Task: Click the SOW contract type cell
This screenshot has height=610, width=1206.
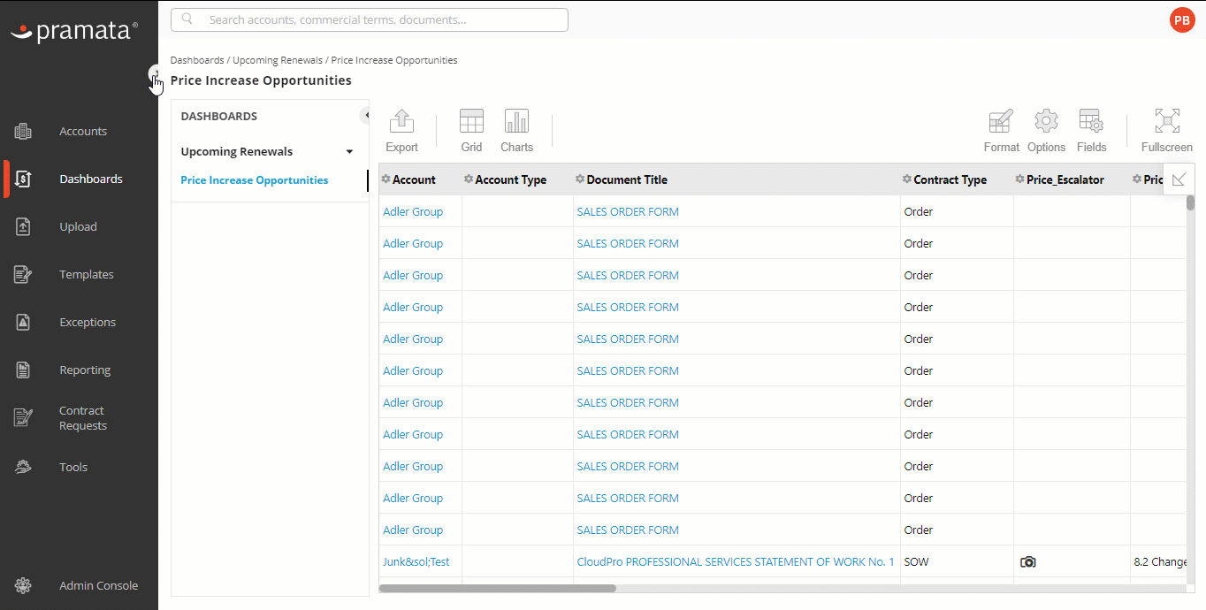Action: coord(916,562)
